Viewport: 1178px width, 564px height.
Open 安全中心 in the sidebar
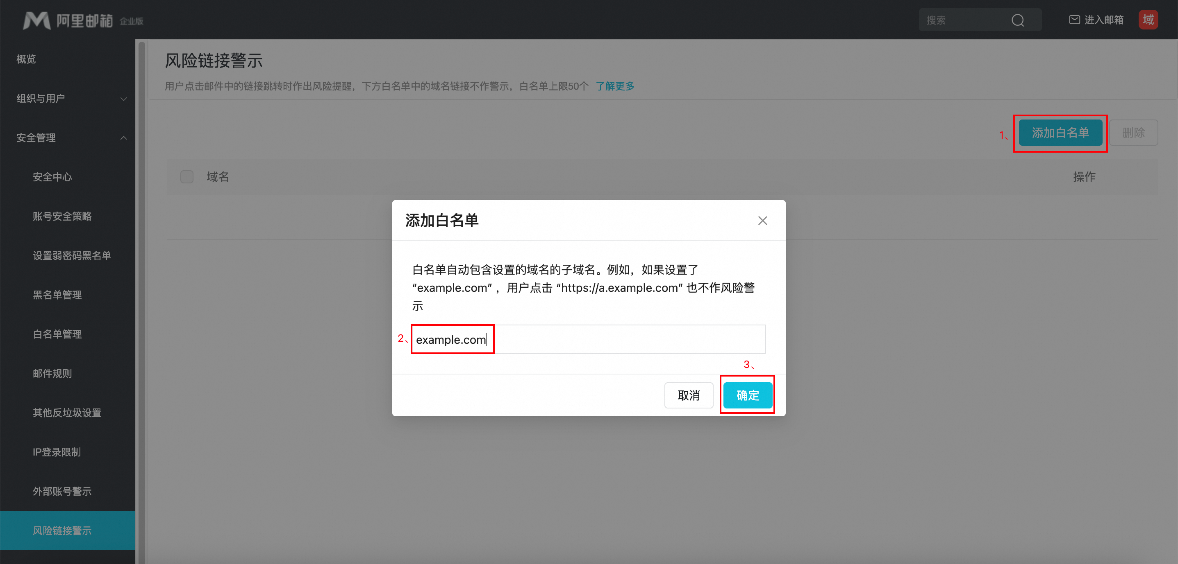(52, 177)
